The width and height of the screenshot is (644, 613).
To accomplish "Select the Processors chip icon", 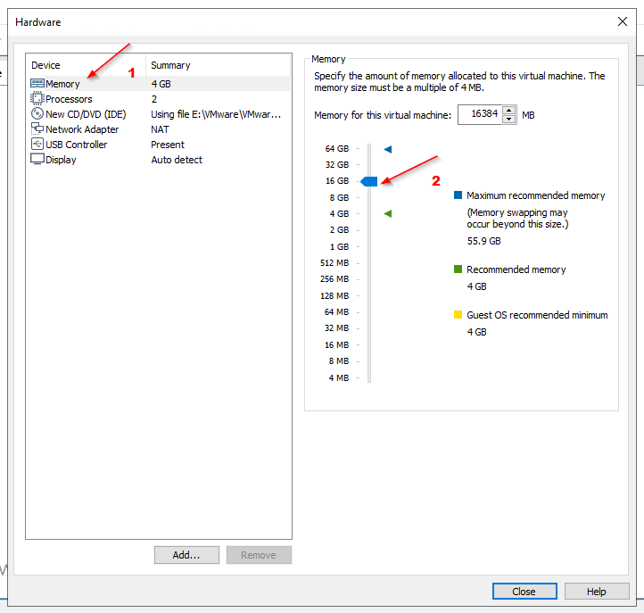I will tap(37, 99).
